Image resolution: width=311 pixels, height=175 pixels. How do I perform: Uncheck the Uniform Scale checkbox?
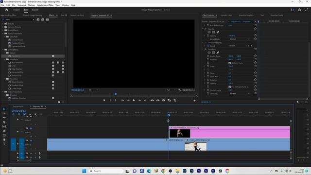pos(230,63)
